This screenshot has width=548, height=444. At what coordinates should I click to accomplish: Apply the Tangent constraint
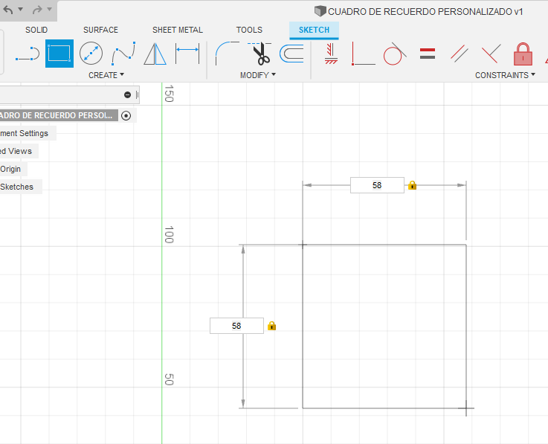point(395,54)
